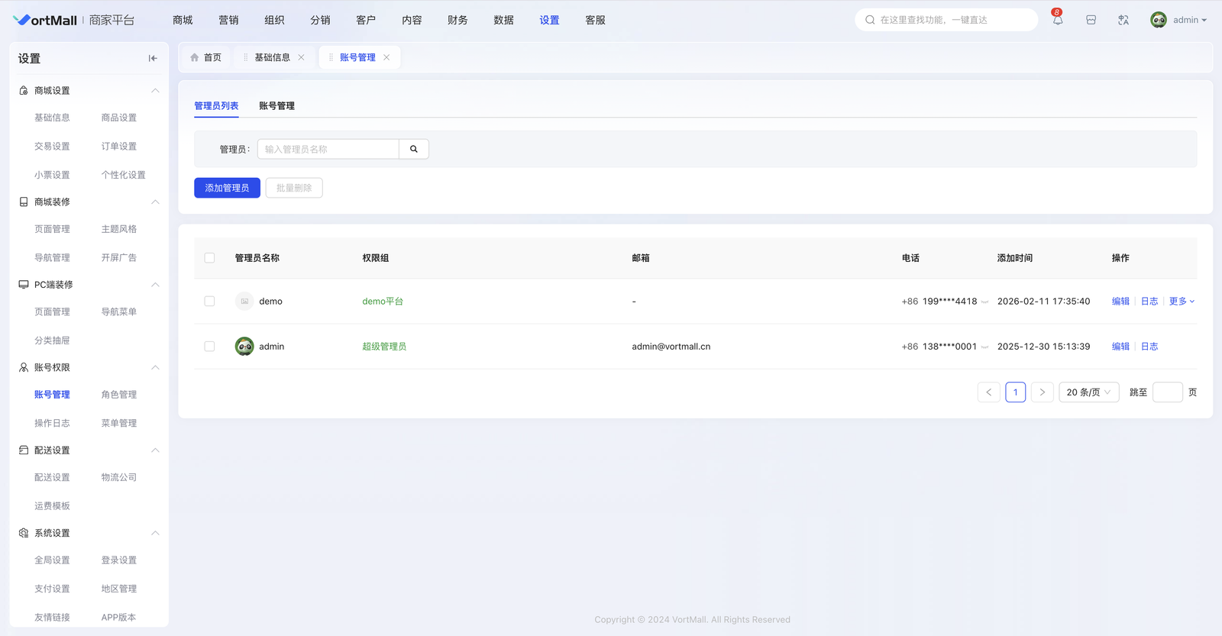Screen dimensions: 1222x636
Task: Open the 财务 top menu
Action: point(457,21)
